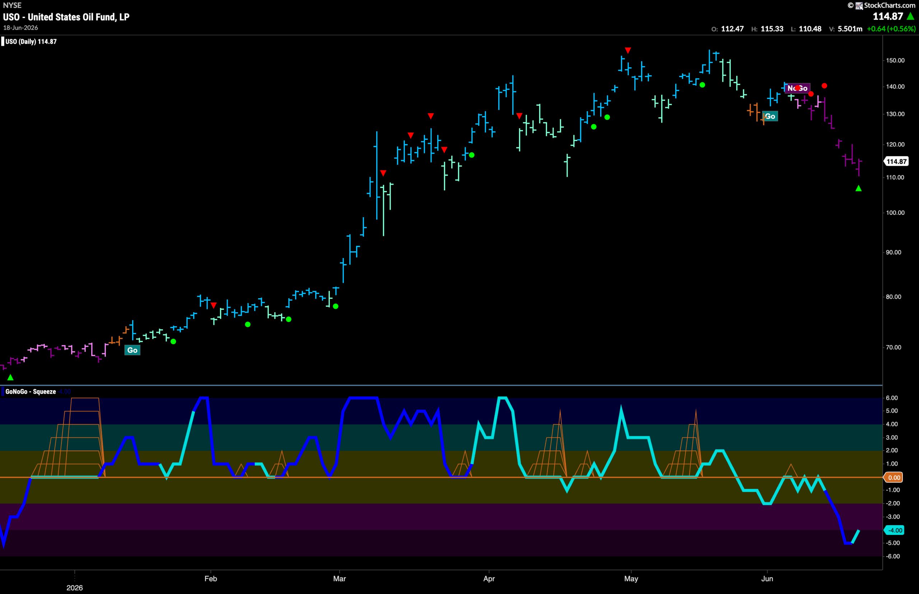Click the '150.00' price axis label
Image resolution: width=919 pixels, height=594 pixels.
[x=895, y=61]
